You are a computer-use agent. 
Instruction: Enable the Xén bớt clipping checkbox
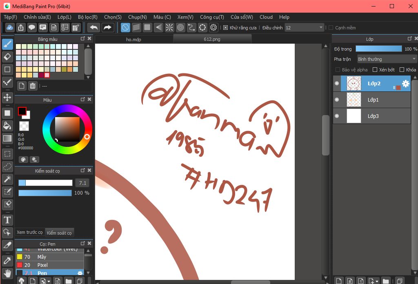coord(375,69)
